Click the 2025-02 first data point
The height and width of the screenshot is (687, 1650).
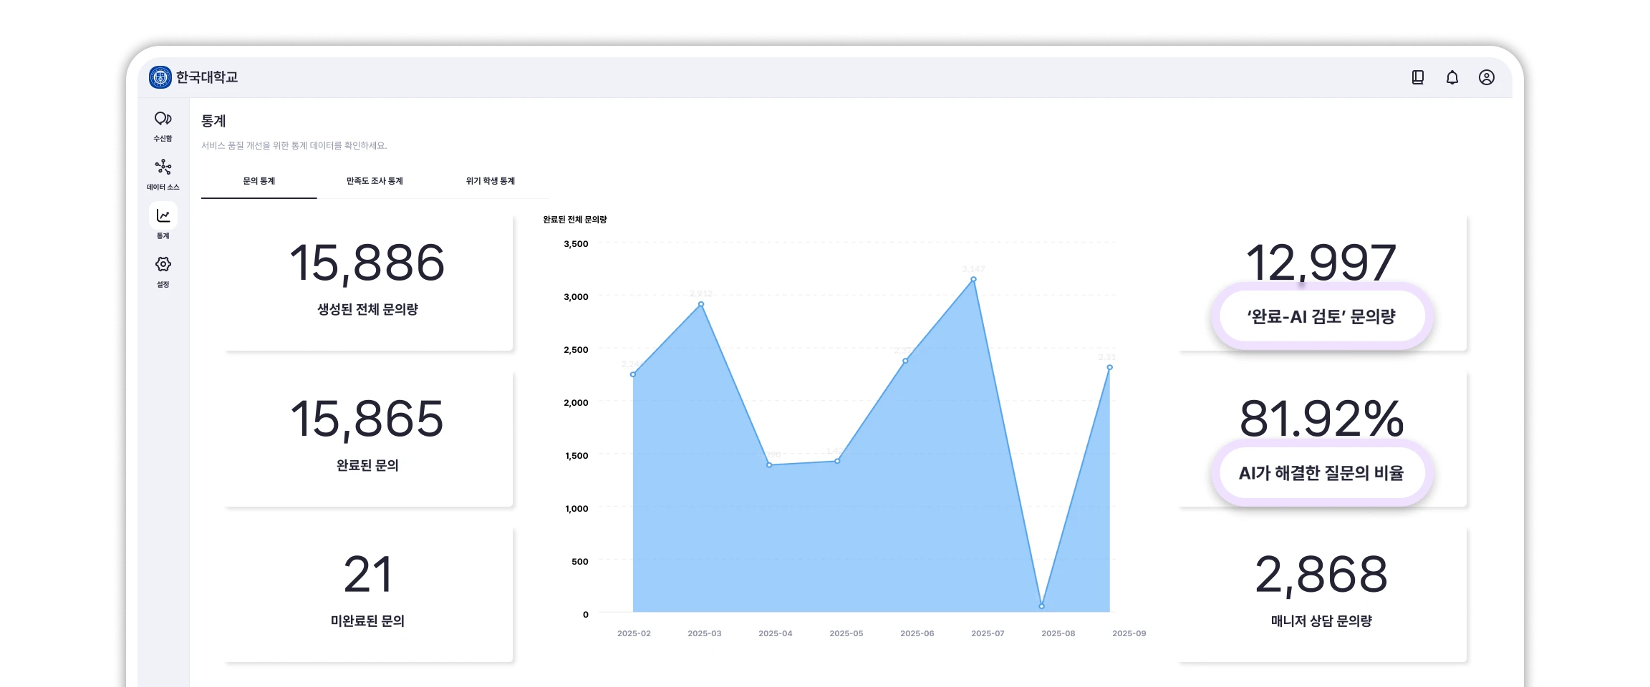click(x=633, y=374)
